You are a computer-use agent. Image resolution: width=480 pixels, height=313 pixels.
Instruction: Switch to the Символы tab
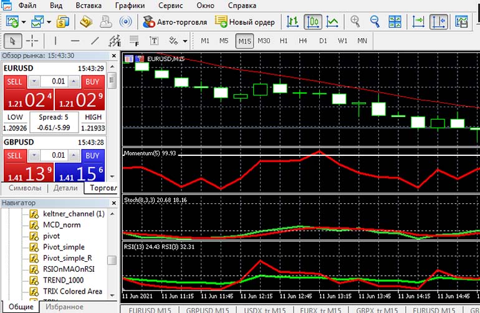pyautogui.click(x=25, y=188)
